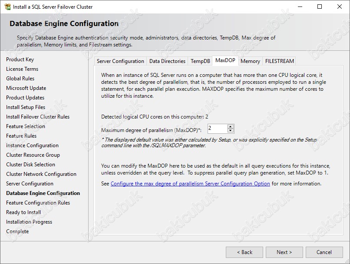
Task: Cancel the installation wizard
Action: point(324,252)
